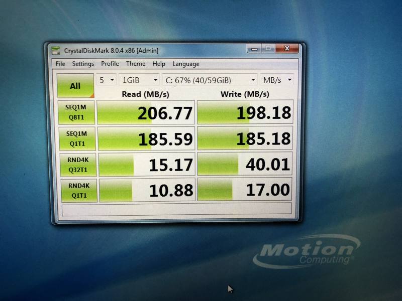Viewport: 402px width, 301px height.
Task: Start all benchmarks with All button
Action: point(75,85)
